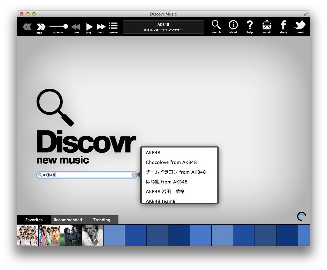This screenshot has height=270, width=327.
Task: Share on Facebook icon
Action: [283, 25]
